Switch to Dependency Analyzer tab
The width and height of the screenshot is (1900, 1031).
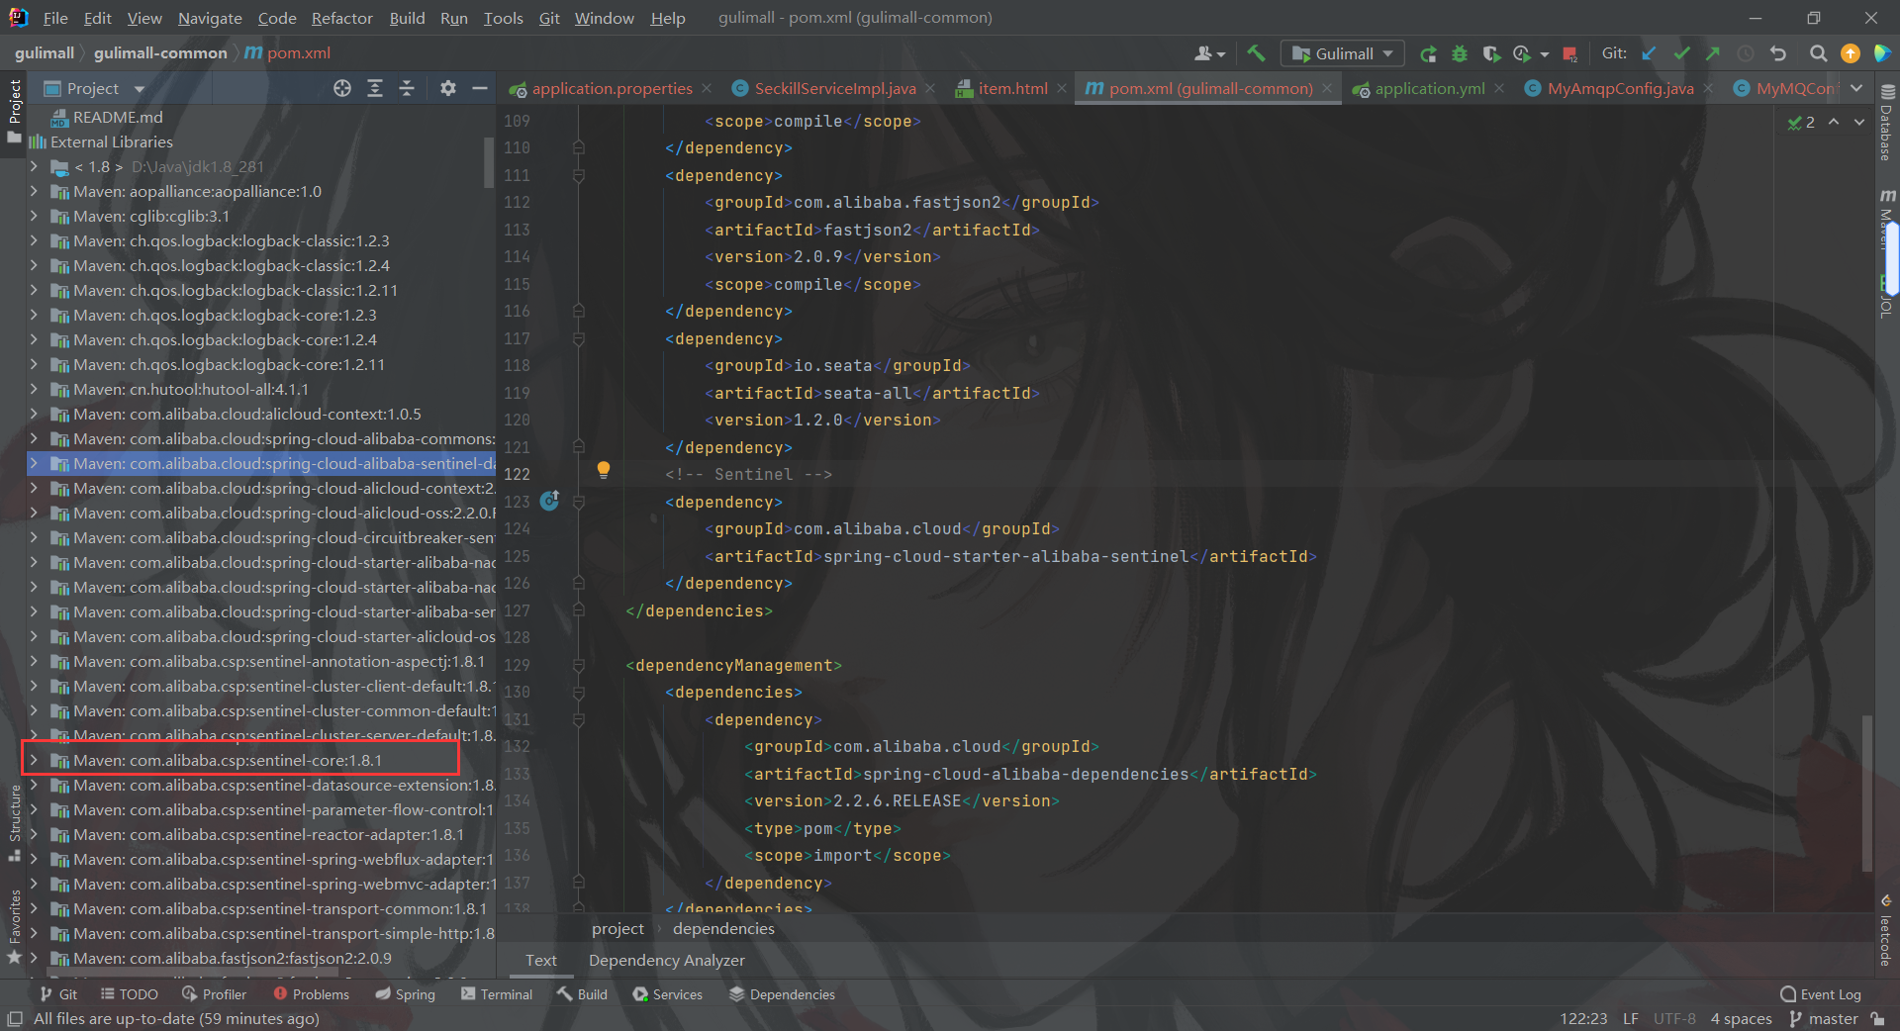[666, 960]
